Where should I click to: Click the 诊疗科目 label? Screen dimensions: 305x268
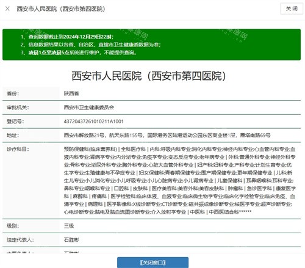pyautogui.click(x=18, y=149)
